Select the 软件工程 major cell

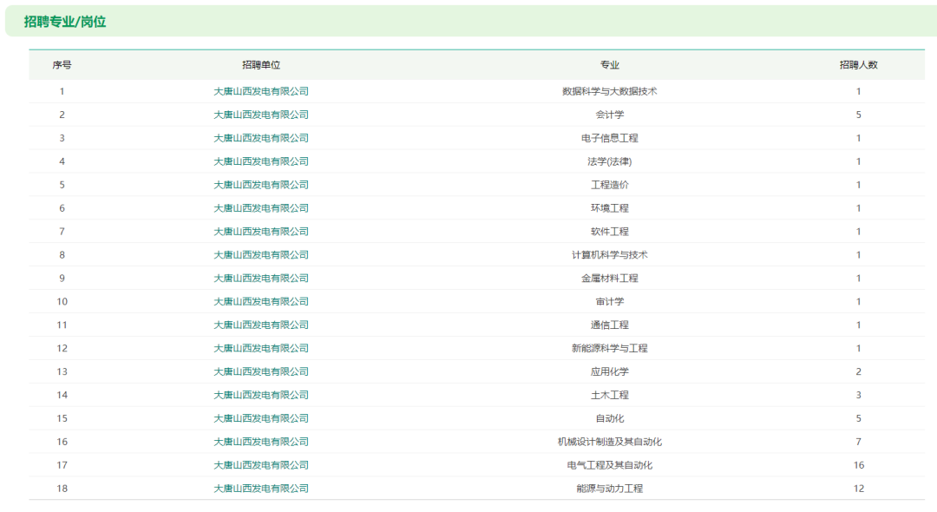(x=610, y=231)
